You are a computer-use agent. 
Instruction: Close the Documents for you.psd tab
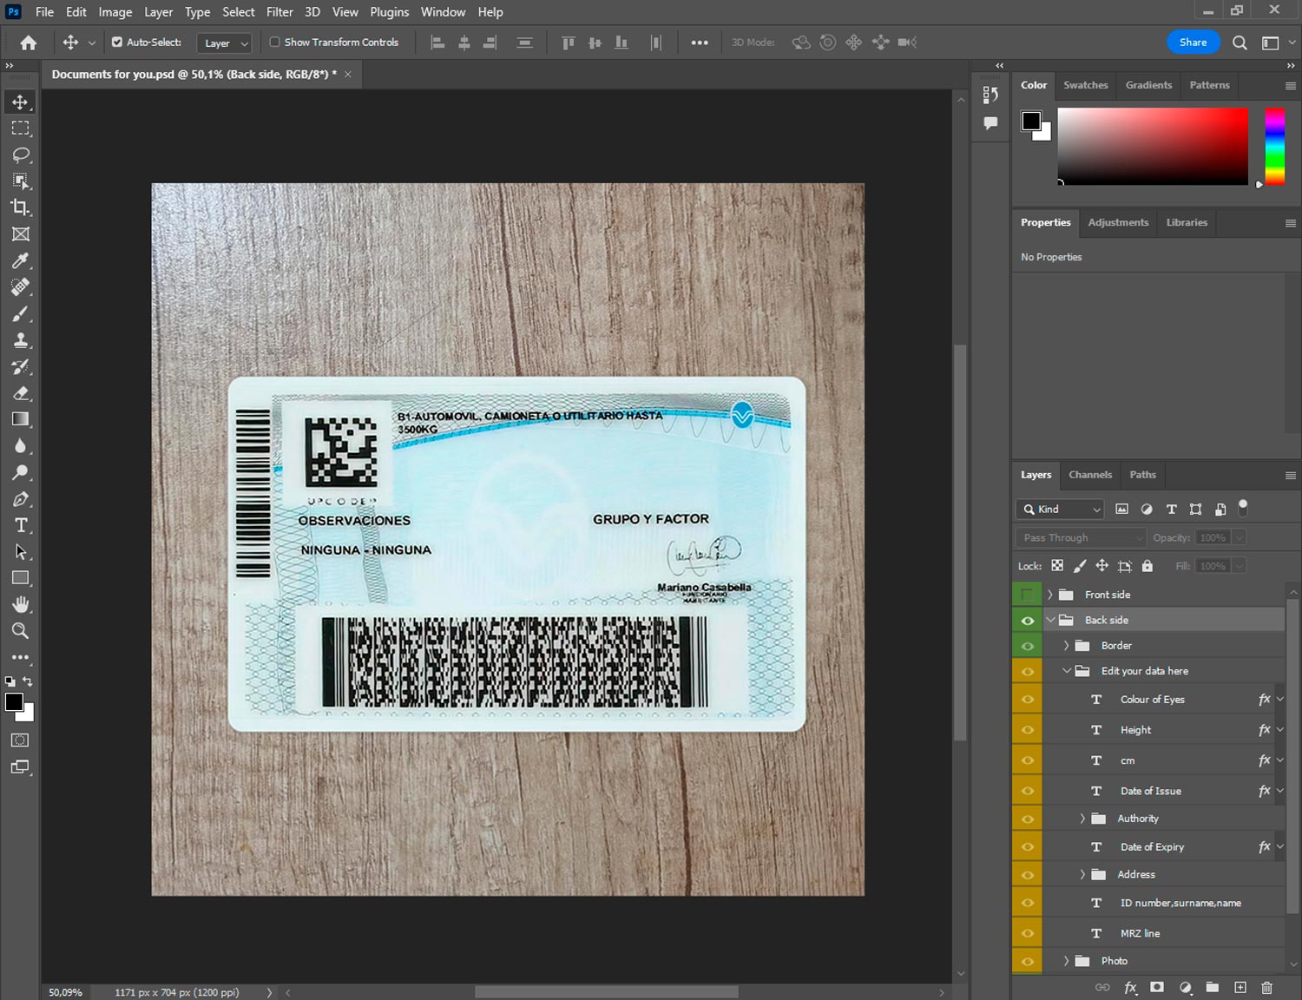348,75
